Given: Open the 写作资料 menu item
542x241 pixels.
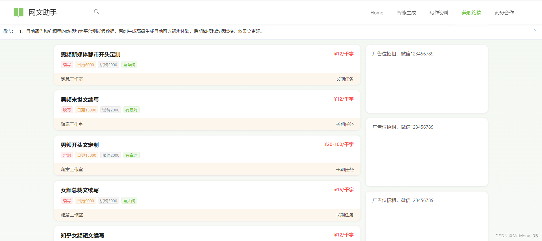Looking at the screenshot, I should point(439,13).
